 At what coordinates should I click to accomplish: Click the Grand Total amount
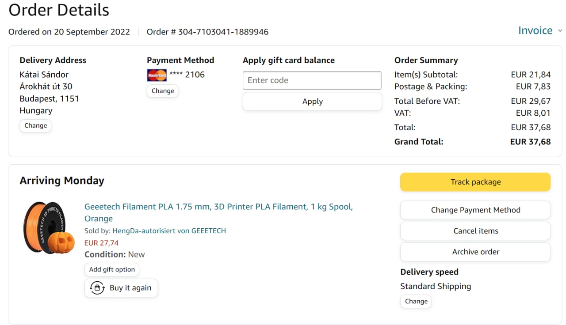[x=530, y=142]
